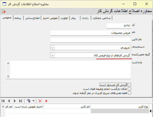
Task: Click the نام لاتین input field
Action: point(90,40)
